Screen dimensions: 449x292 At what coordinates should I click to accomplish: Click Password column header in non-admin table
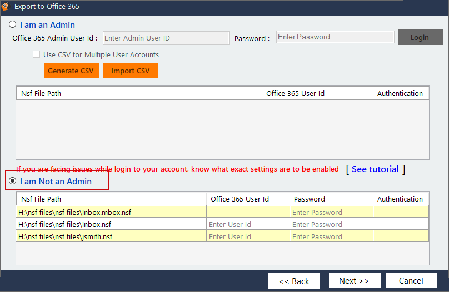[x=331, y=199]
